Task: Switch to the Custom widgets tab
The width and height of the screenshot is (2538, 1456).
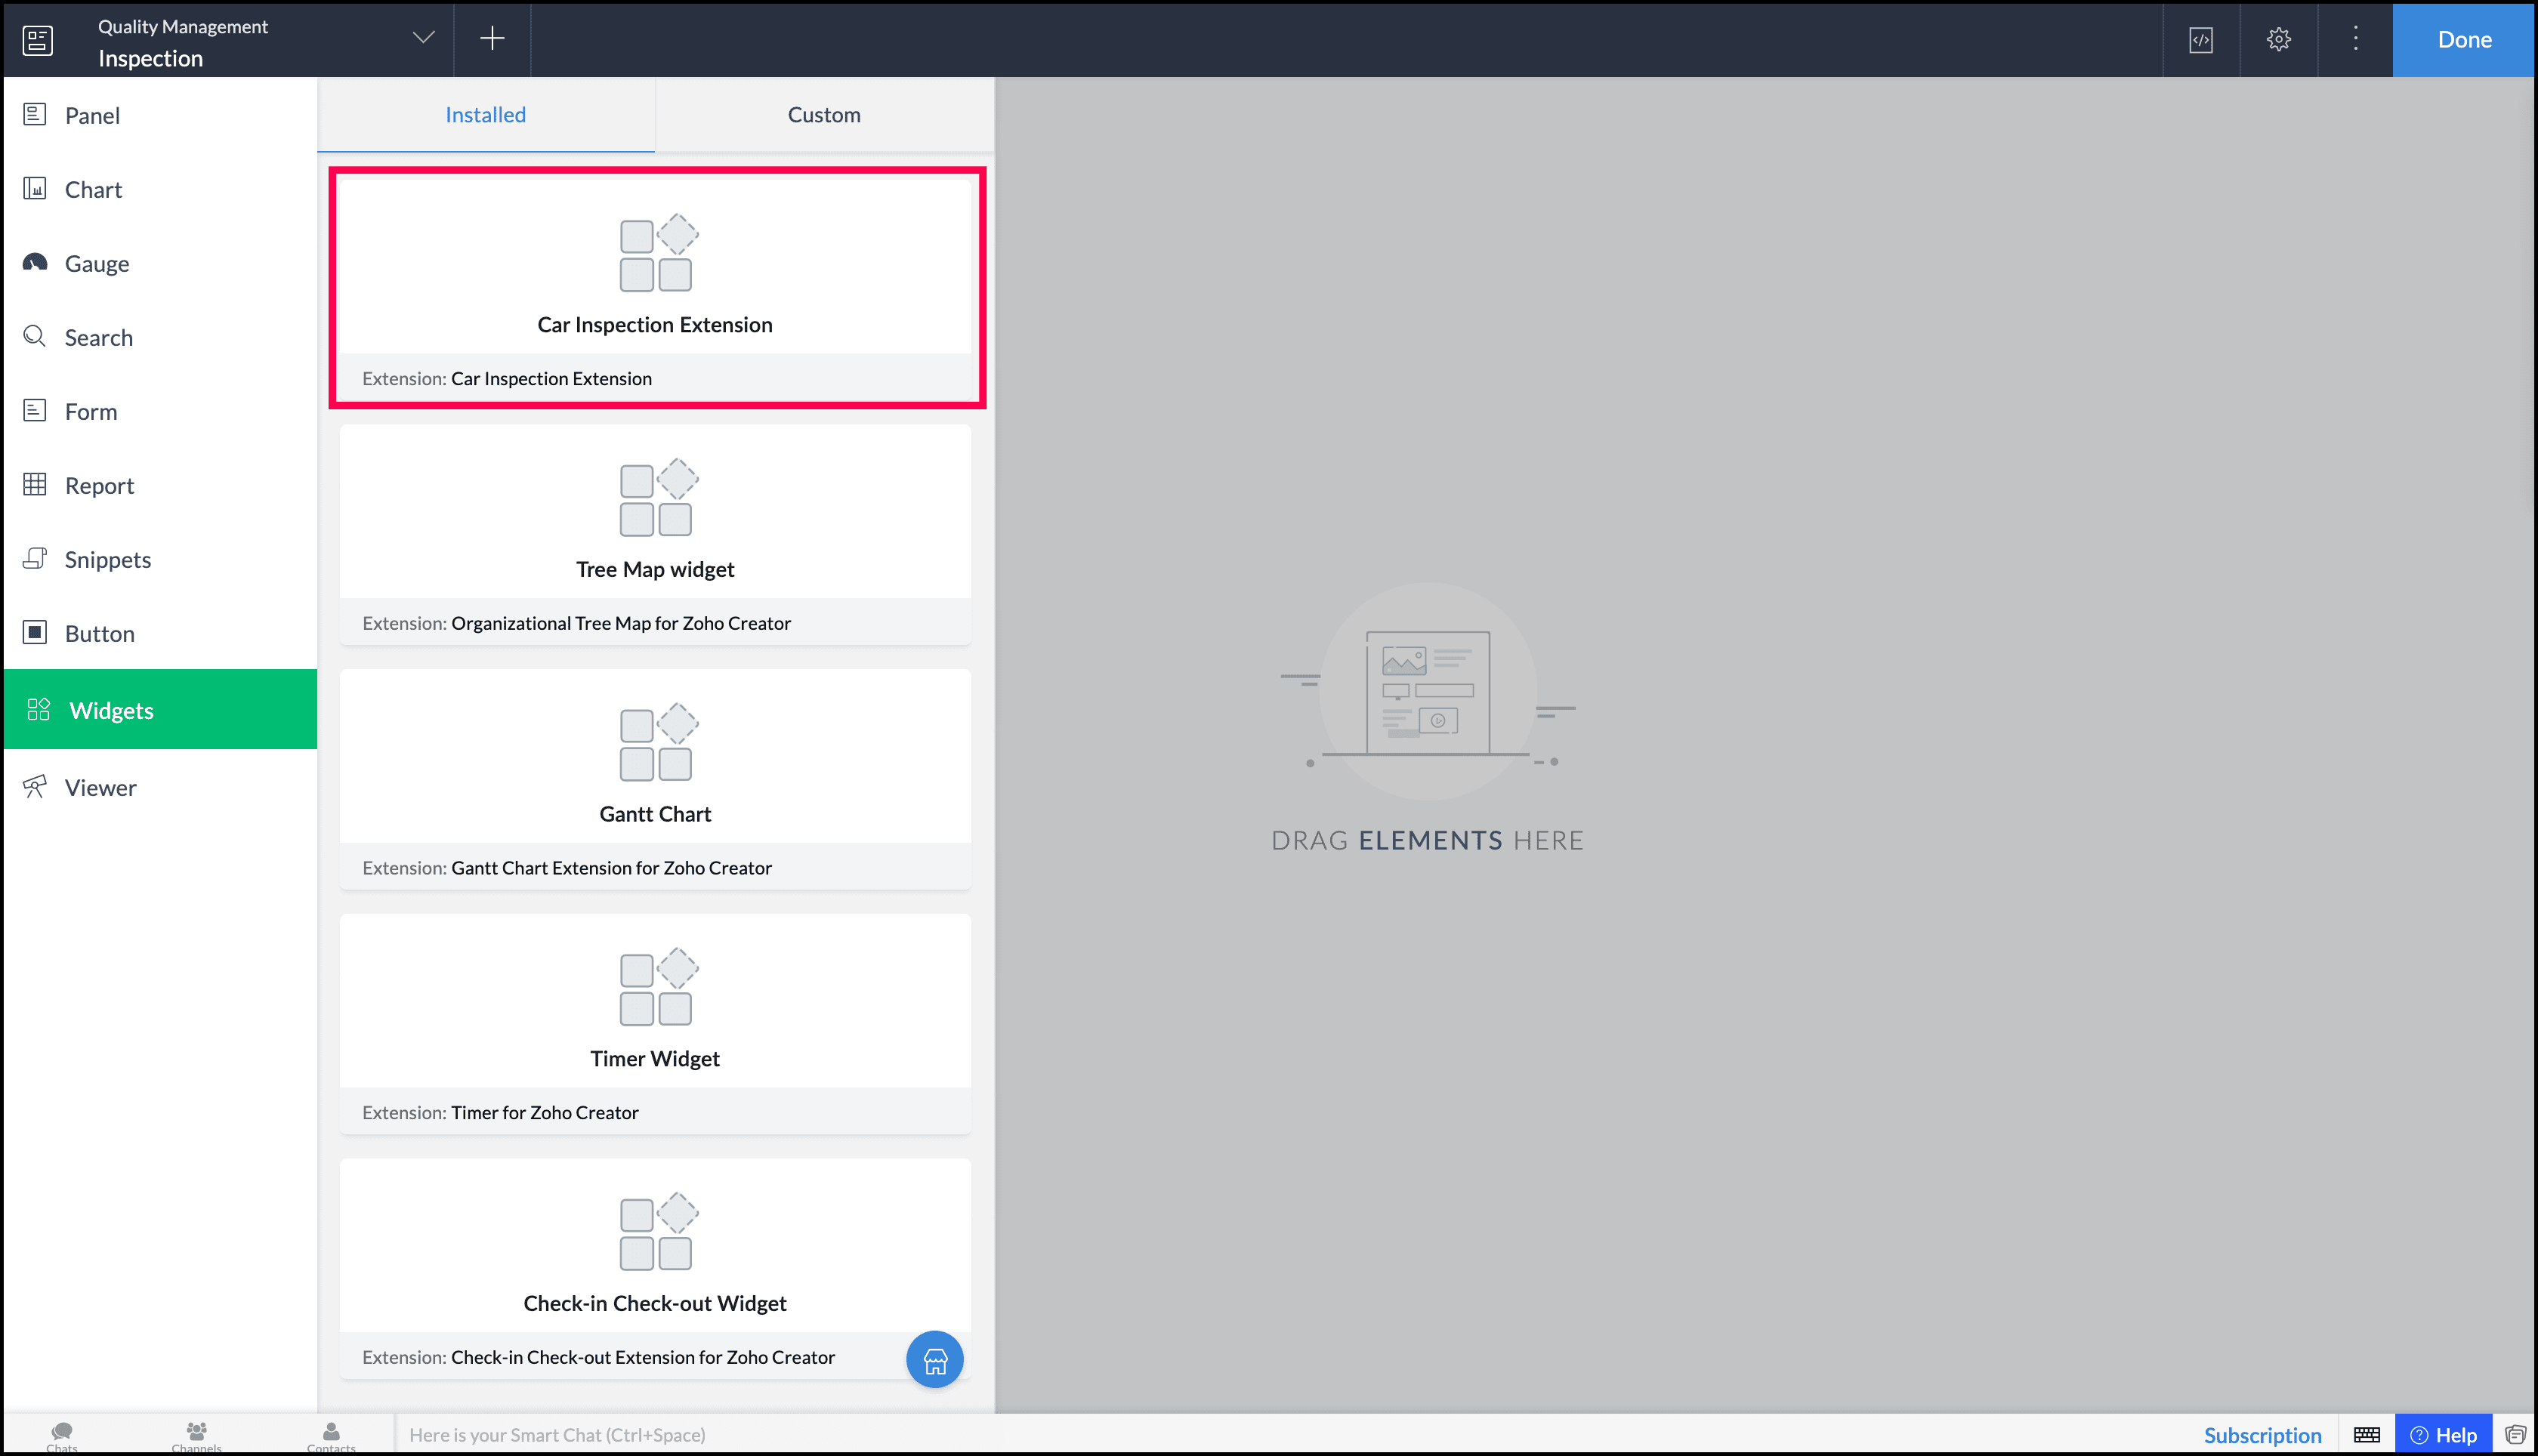Action: tap(824, 115)
